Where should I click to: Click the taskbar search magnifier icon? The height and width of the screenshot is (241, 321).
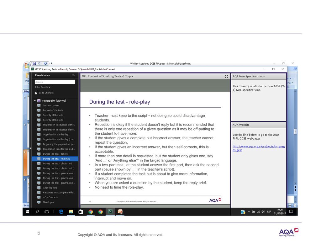pos(37,212)
